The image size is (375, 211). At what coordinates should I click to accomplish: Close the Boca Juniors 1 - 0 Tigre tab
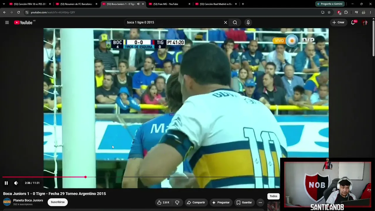(x=143, y=4)
